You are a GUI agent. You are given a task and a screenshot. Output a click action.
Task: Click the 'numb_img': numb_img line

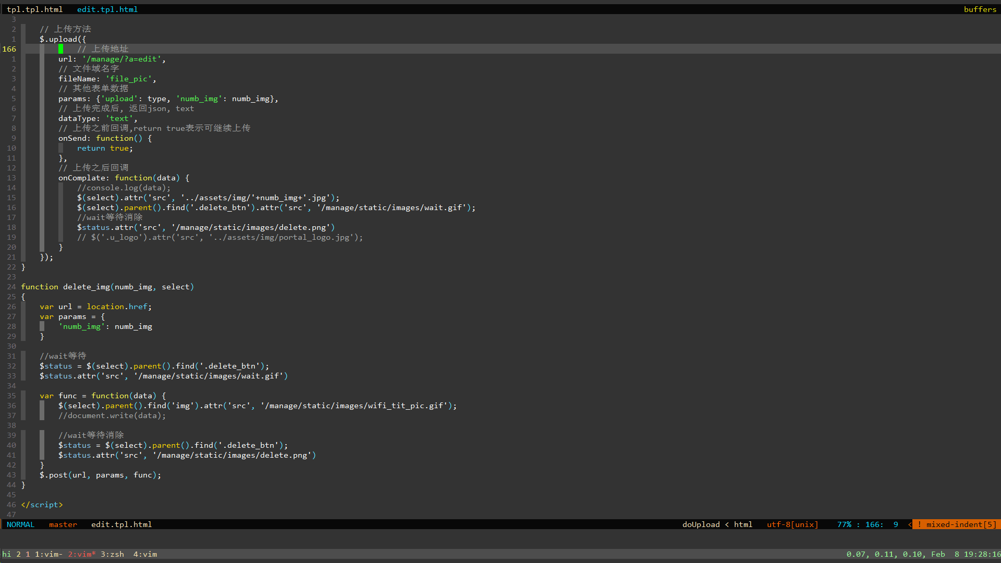click(105, 326)
